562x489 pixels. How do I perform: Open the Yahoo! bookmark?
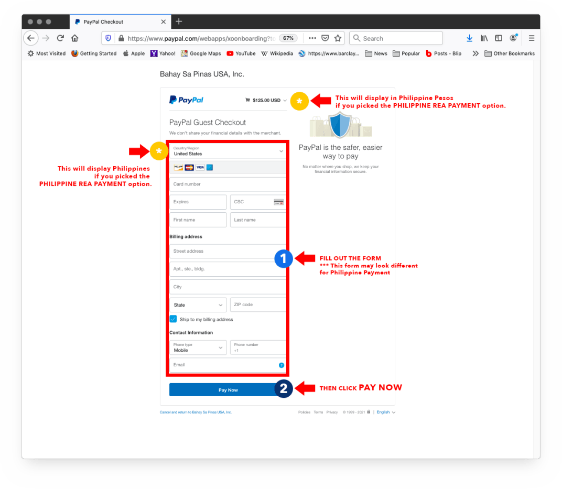[x=163, y=53]
